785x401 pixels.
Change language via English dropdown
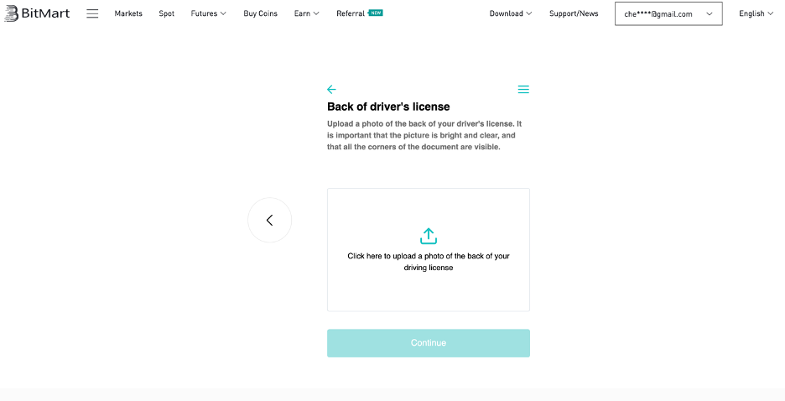[756, 13]
